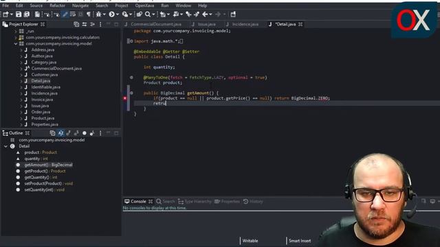Switch to the CommercialDocument.java editor tab
Viewport: 440px width, 247px height.
[156, 25]
